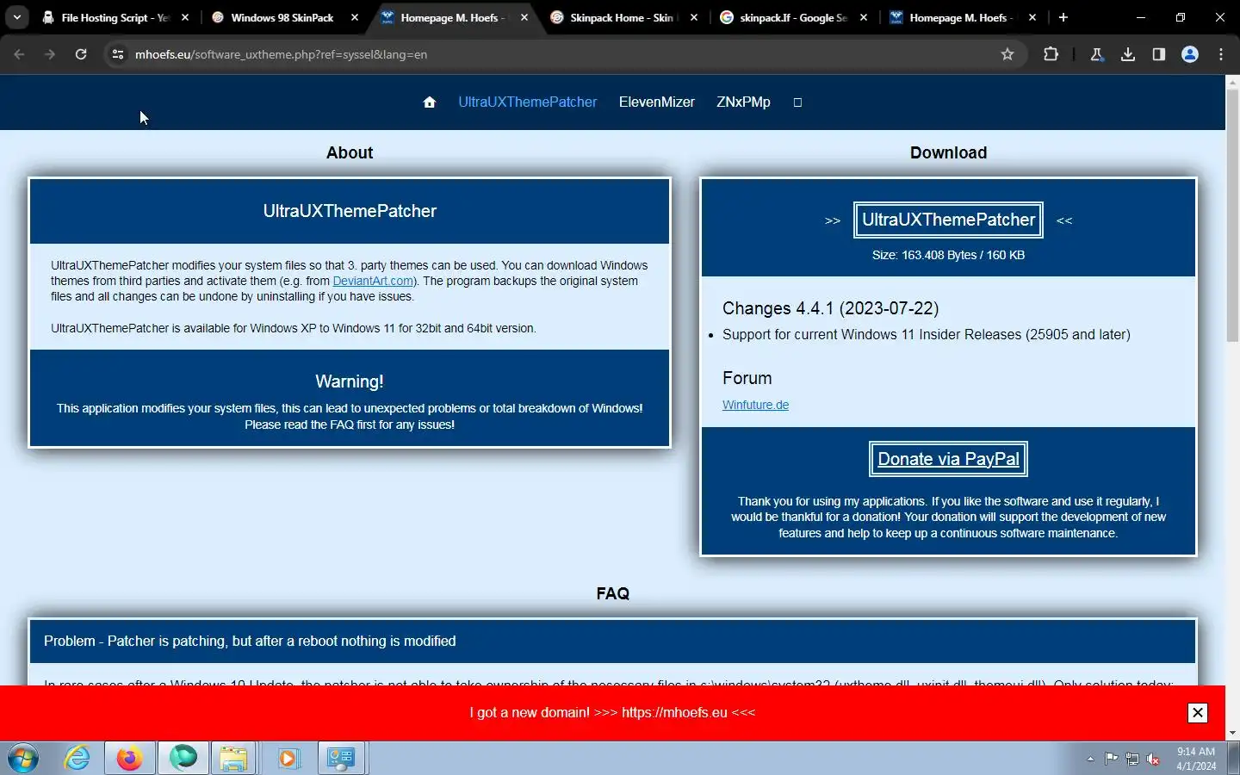
Task: Switch to Windows 98 SkinPack tab
Action: (282, 17)
